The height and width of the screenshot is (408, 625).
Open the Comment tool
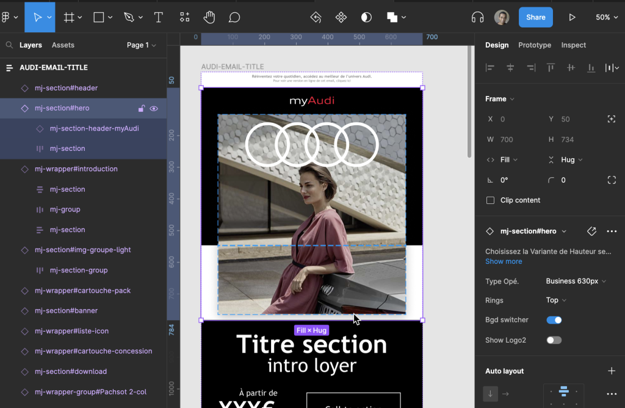tap(234, 17)
